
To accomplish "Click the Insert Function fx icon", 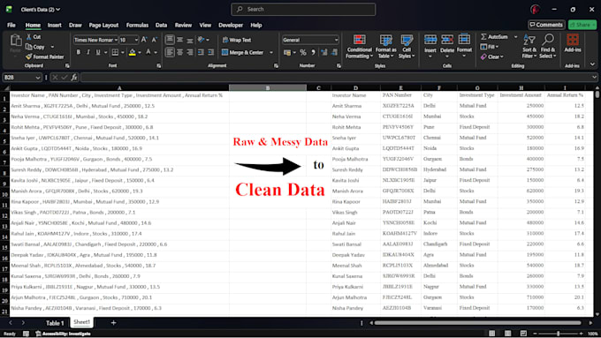I will (74, 78).
